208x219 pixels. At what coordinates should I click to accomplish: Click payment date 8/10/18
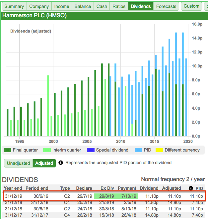[x=129, y=209]
